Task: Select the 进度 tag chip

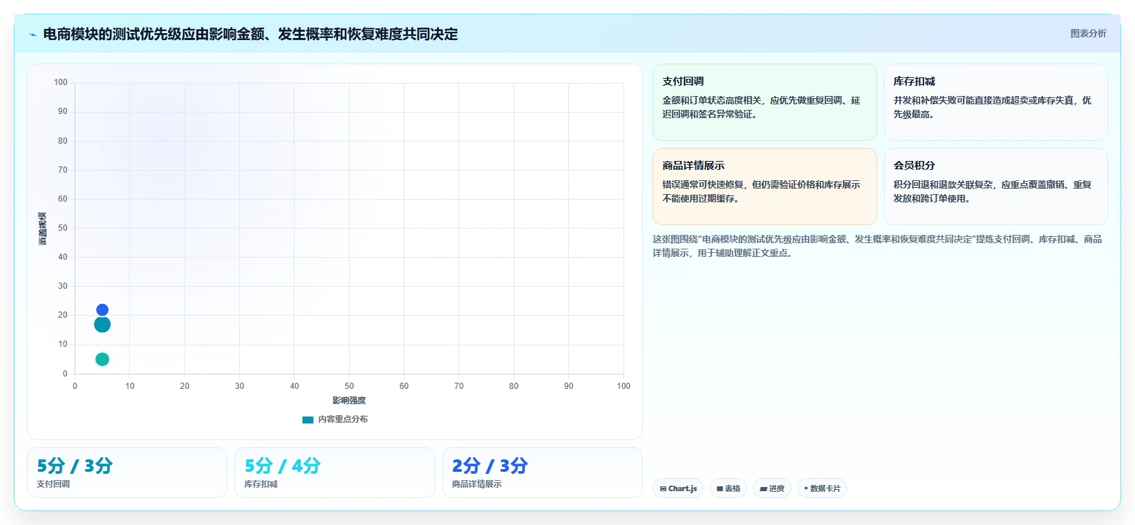Action: click(772, 488)
